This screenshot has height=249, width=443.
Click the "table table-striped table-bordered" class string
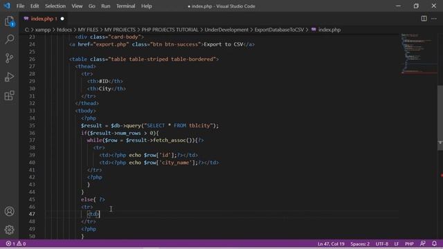(x=162, y=59)
